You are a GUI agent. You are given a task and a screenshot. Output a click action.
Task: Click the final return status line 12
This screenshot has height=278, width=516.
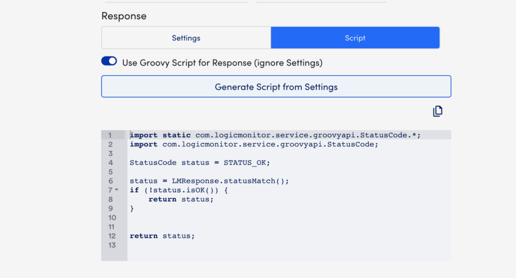(x=162, y=236)
